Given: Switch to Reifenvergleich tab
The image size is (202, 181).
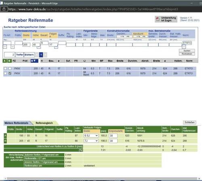Looking at the screenshot, I should 44,123.
